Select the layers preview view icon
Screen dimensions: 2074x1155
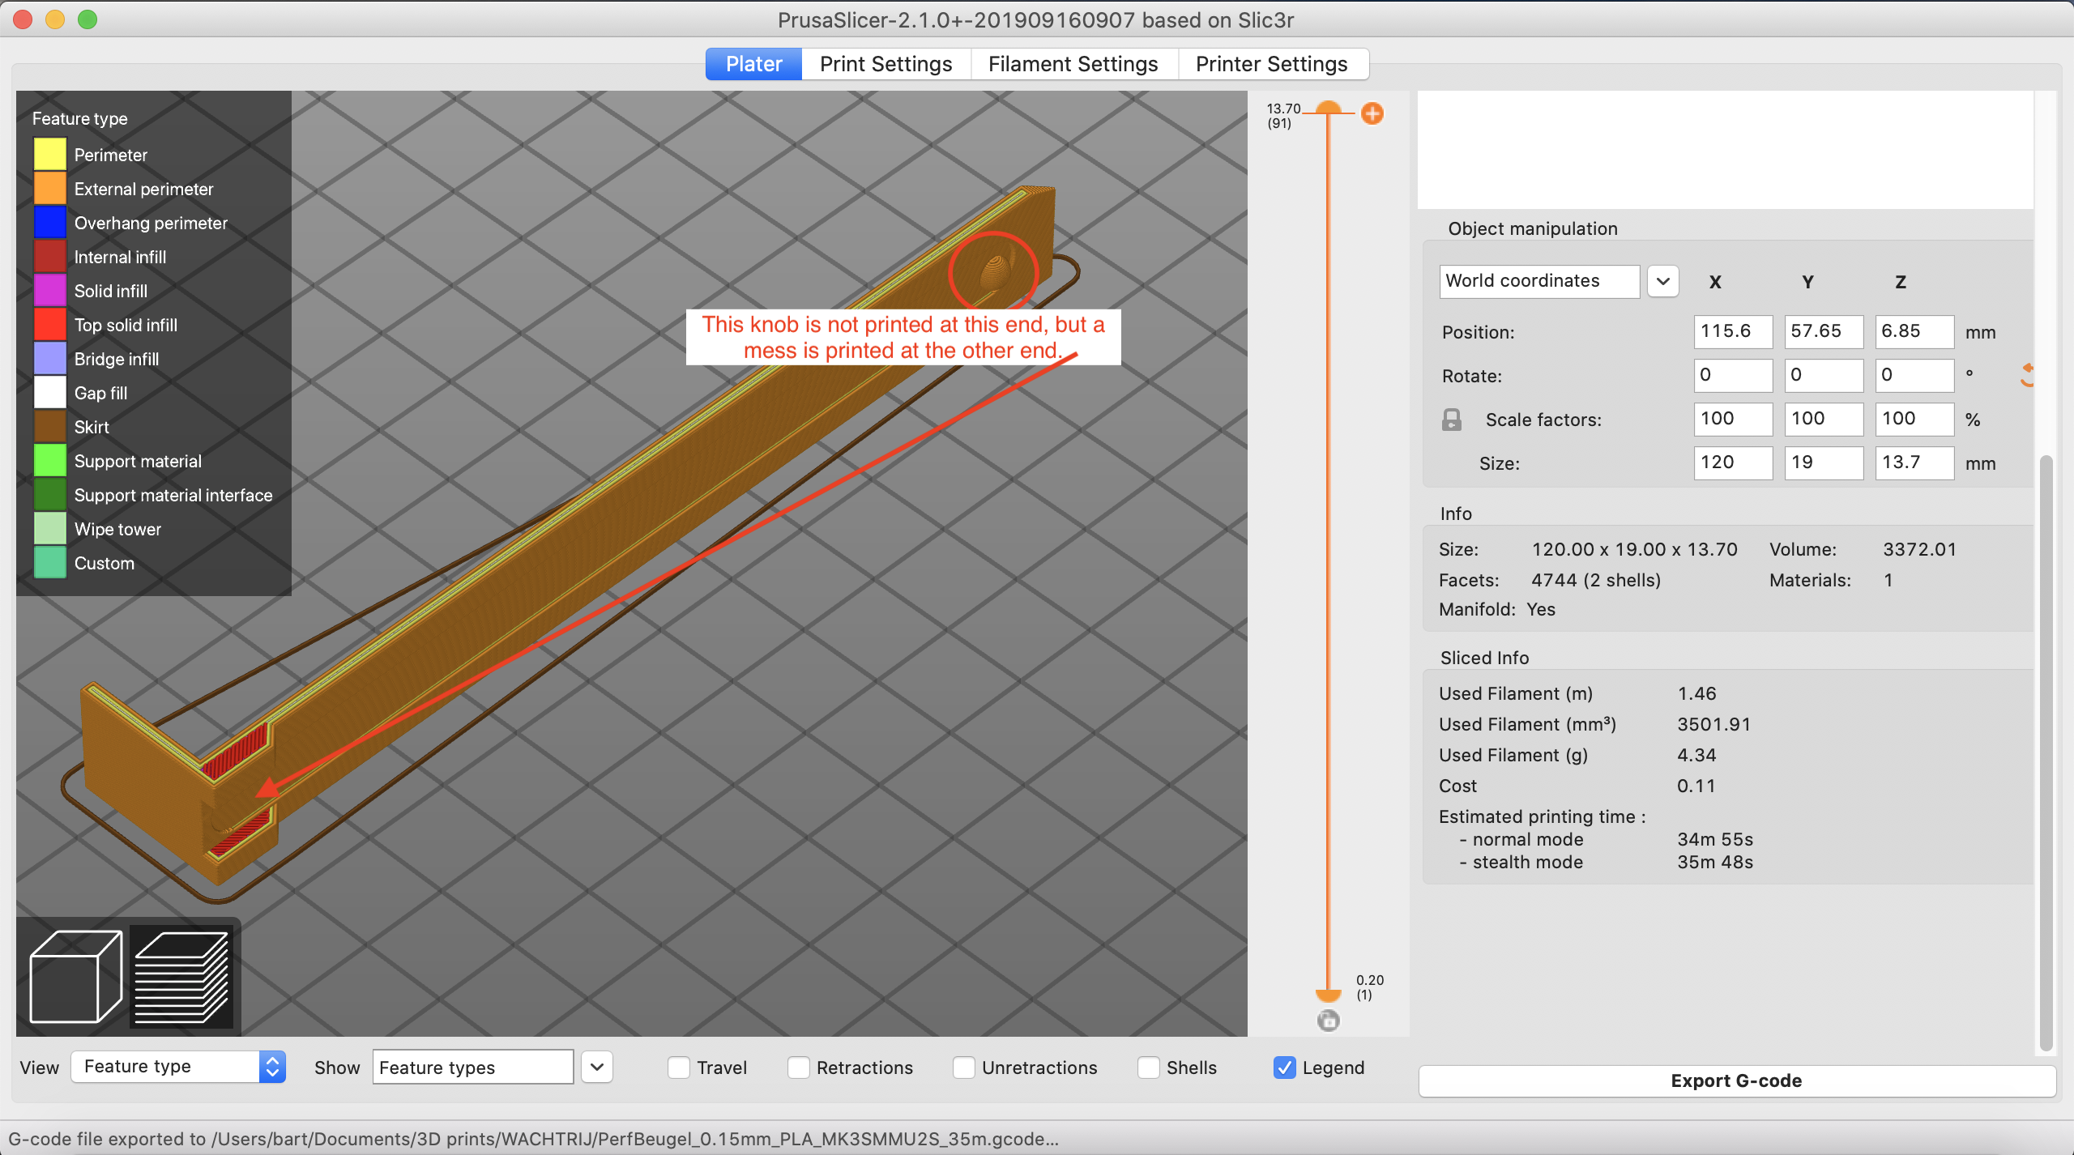click(x=182, y=977)
